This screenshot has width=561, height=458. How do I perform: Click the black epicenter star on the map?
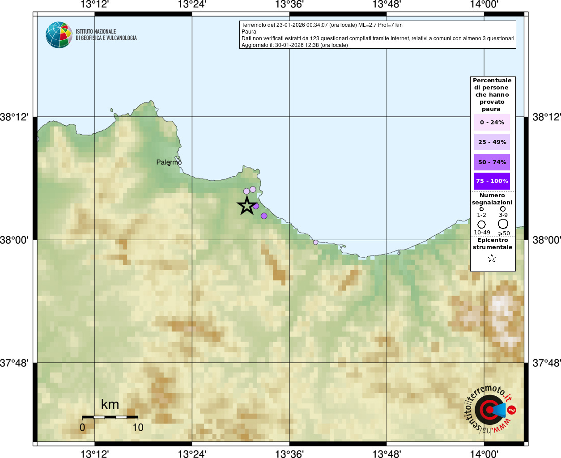point(246,206)
